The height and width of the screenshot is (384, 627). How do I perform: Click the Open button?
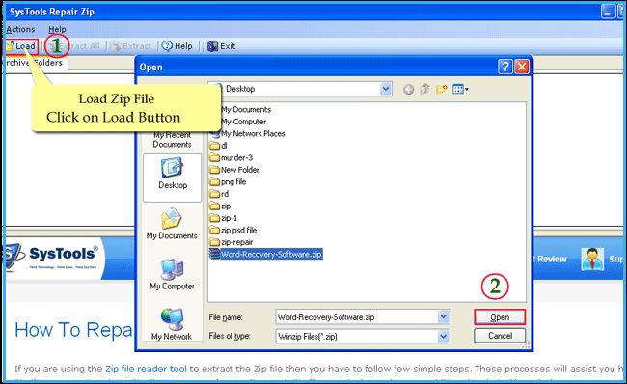point(500,317)
